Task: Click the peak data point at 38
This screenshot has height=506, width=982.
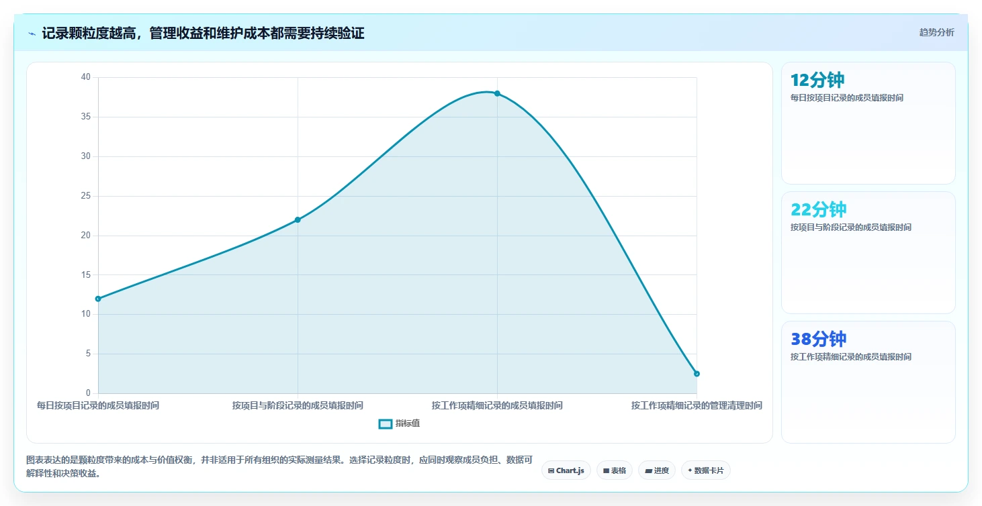Action: 497,93
